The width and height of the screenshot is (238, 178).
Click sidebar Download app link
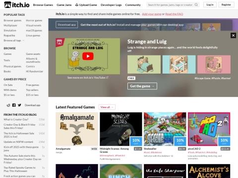click(x=32, y=105)
